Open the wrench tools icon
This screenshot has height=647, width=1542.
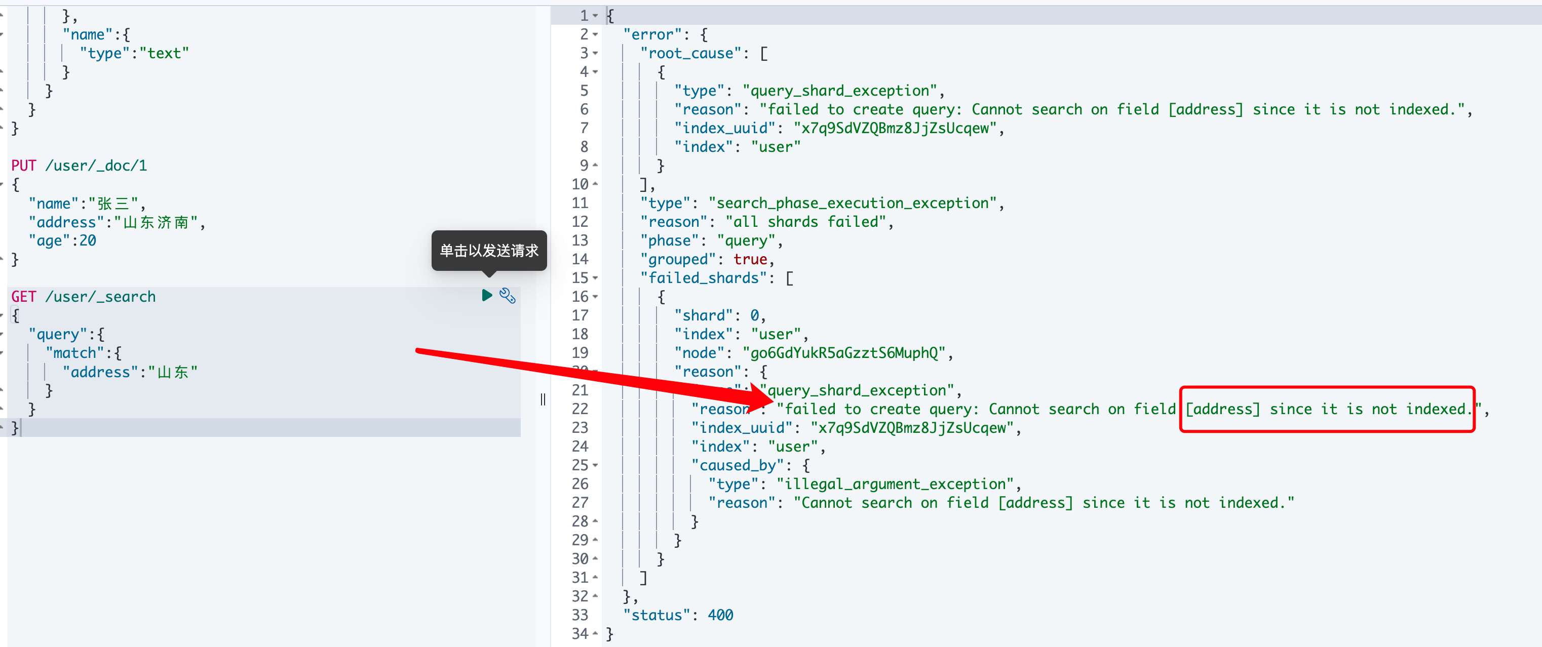point(508,295)
